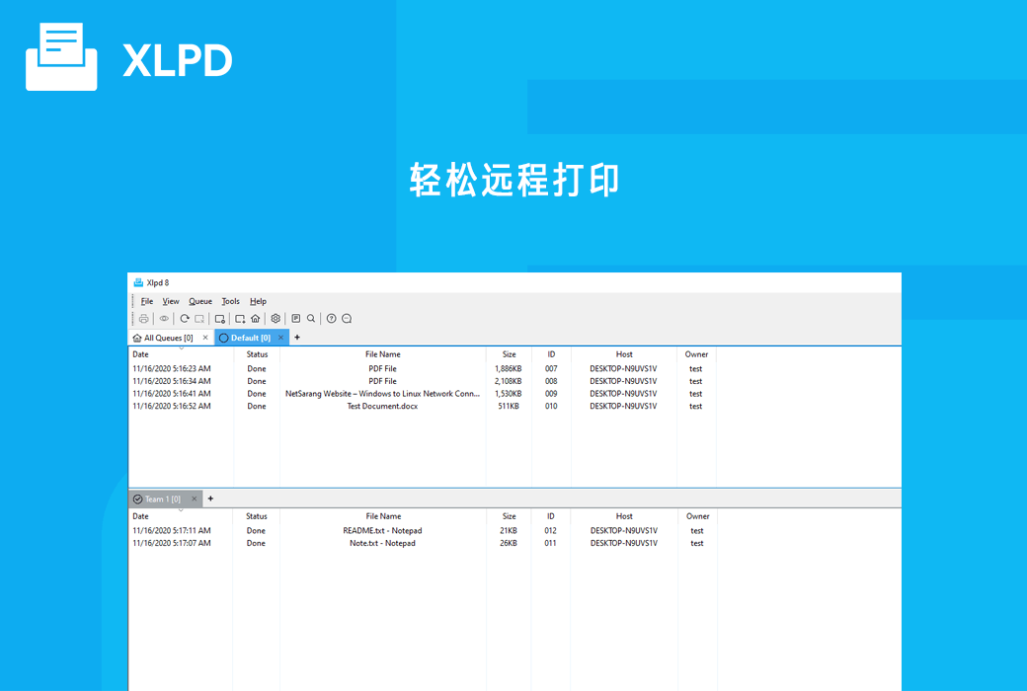Viewport: 1027px width, 691px height.
Task: Click the Host column header in upper pane
Action: click(x=624, y=354)
